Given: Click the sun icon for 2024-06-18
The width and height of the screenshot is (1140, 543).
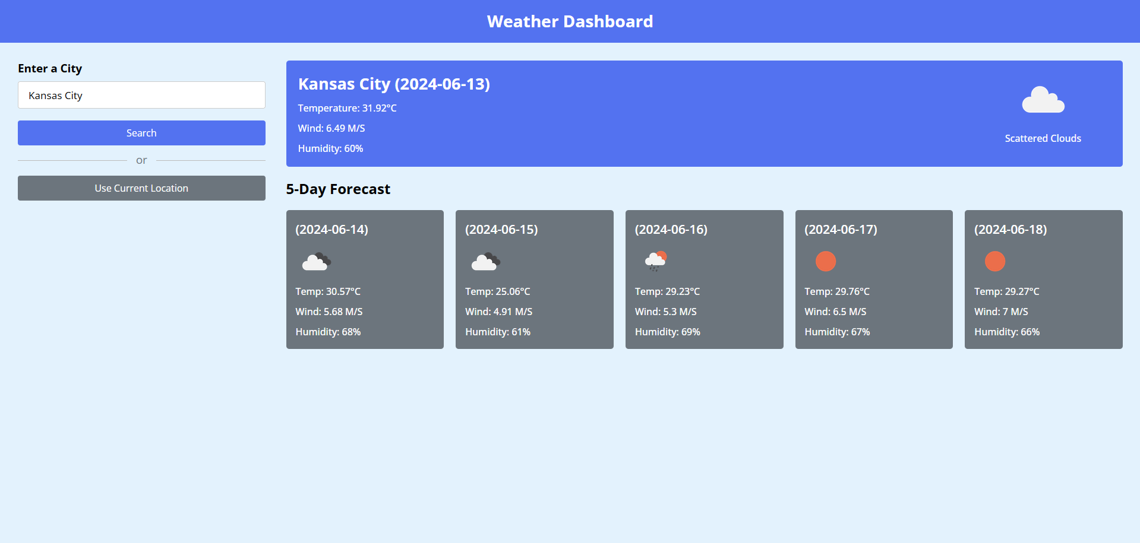Looking at the screenshot, I should [x=994, y=261].
